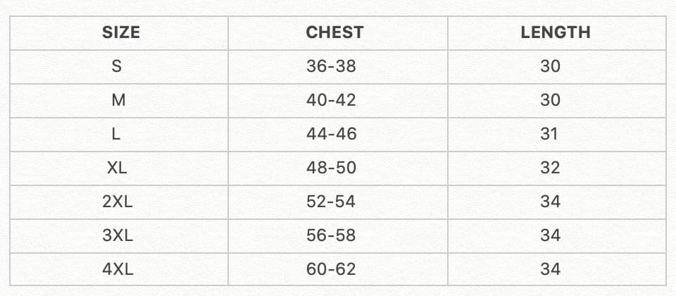
Task: Select the S size cell
Action: pos(117,66)
